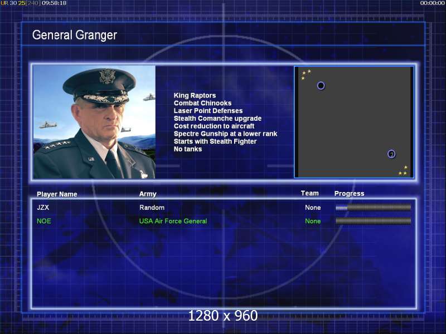Image resolution: width=446 pixels, height=334 pixels.
Task: Click the 'No tanks' text line
Action: point(188,149)
